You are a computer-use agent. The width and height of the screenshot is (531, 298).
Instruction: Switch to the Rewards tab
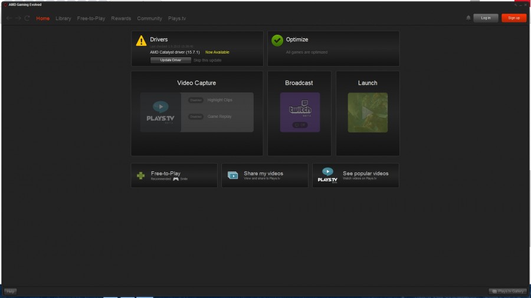121,18
